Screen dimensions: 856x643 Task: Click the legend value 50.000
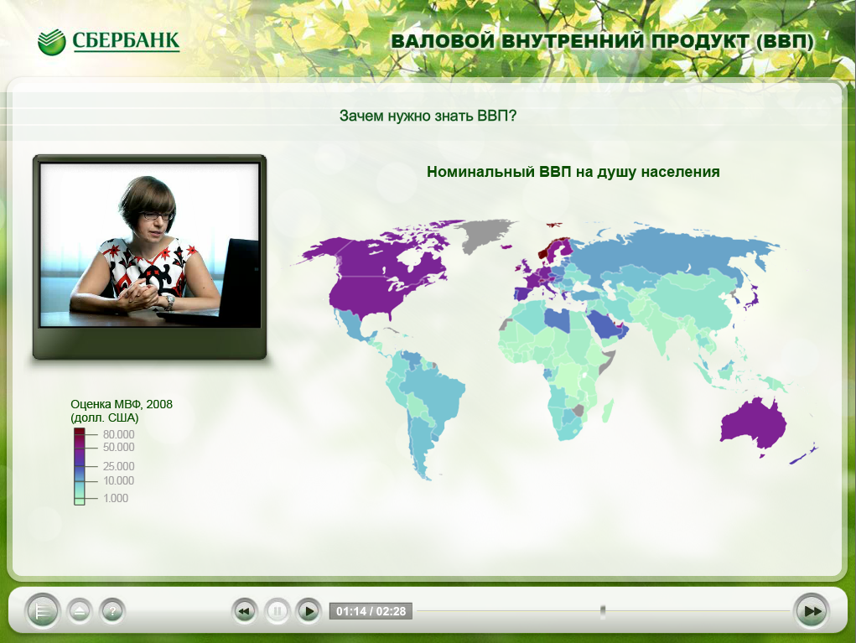pyautogui.click(x=118, y=447)
